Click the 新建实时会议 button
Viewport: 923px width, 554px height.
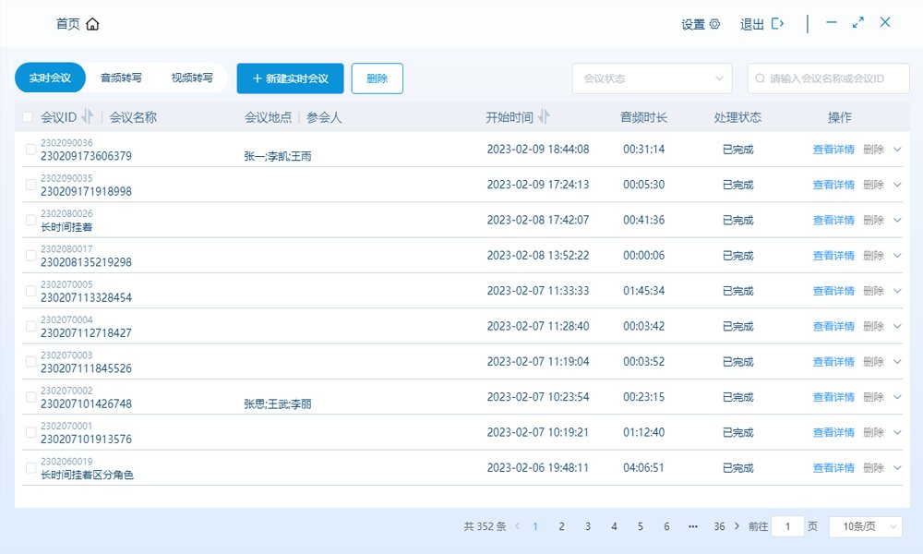[290, 78]
